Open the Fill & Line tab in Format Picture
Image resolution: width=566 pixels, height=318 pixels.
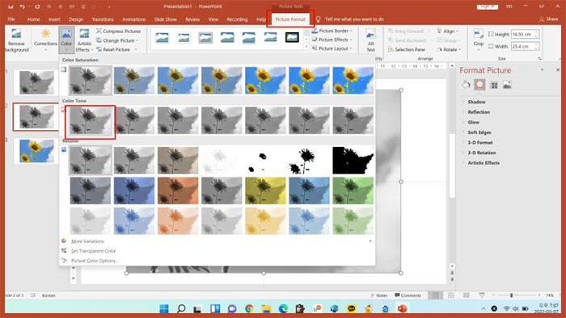pyautogui.click(x=466, y=85)
